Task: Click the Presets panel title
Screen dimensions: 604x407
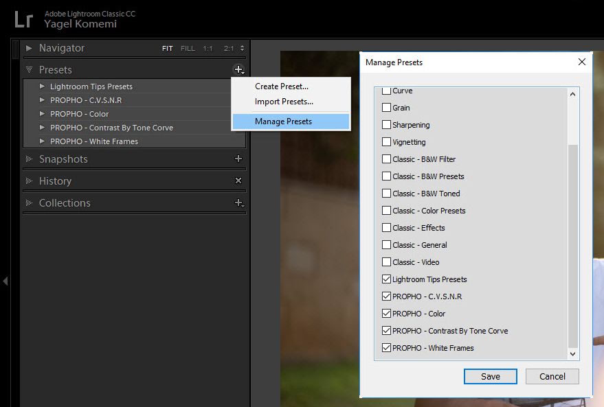Action: click(56, 70)
